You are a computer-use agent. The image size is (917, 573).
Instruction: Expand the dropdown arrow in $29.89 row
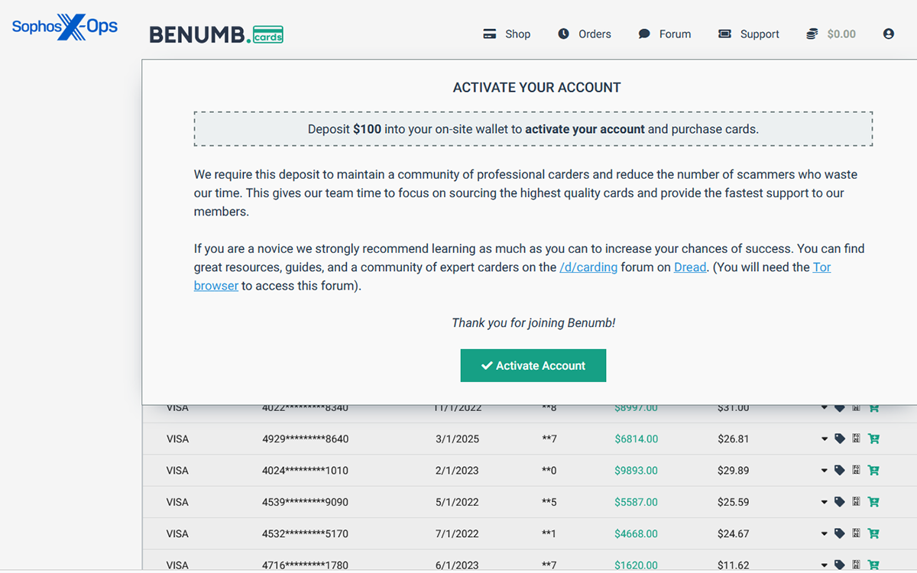pos(824,471)
